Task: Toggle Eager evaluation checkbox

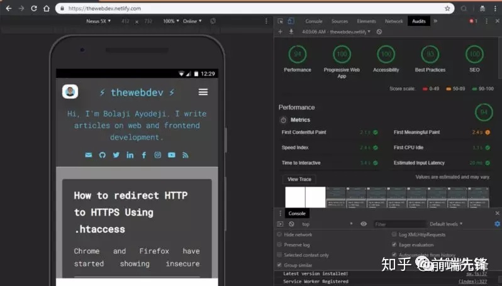Action: [394, 245]
